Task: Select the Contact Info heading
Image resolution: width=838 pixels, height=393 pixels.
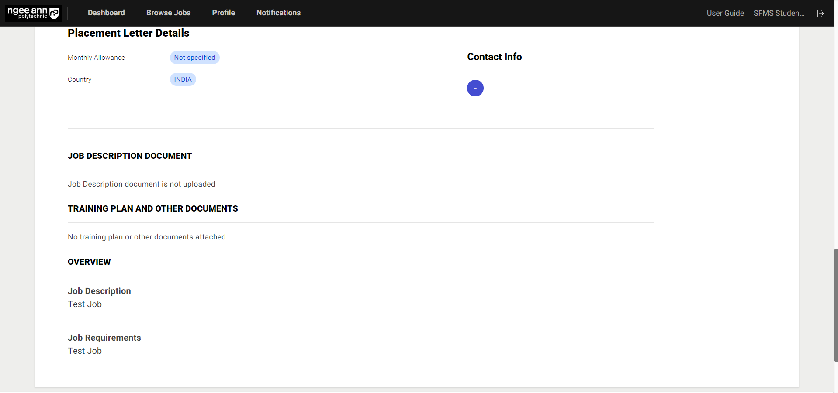Action: pos(494,57)
